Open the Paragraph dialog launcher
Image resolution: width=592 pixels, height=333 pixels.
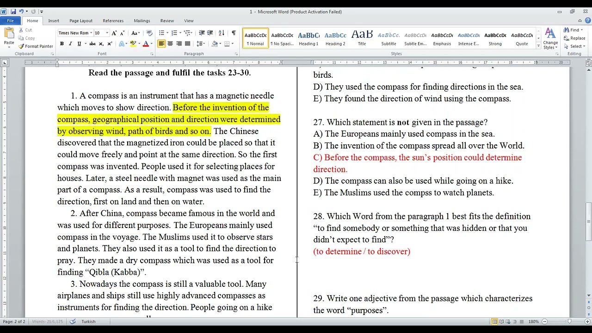click(x=236, y=54)
